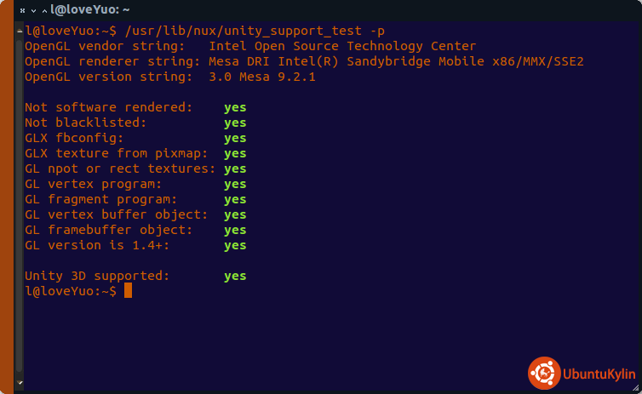The image size is (642, 394).
Task: Click the yes beside Unity 3D supported
Action: [x=235, y=276]
